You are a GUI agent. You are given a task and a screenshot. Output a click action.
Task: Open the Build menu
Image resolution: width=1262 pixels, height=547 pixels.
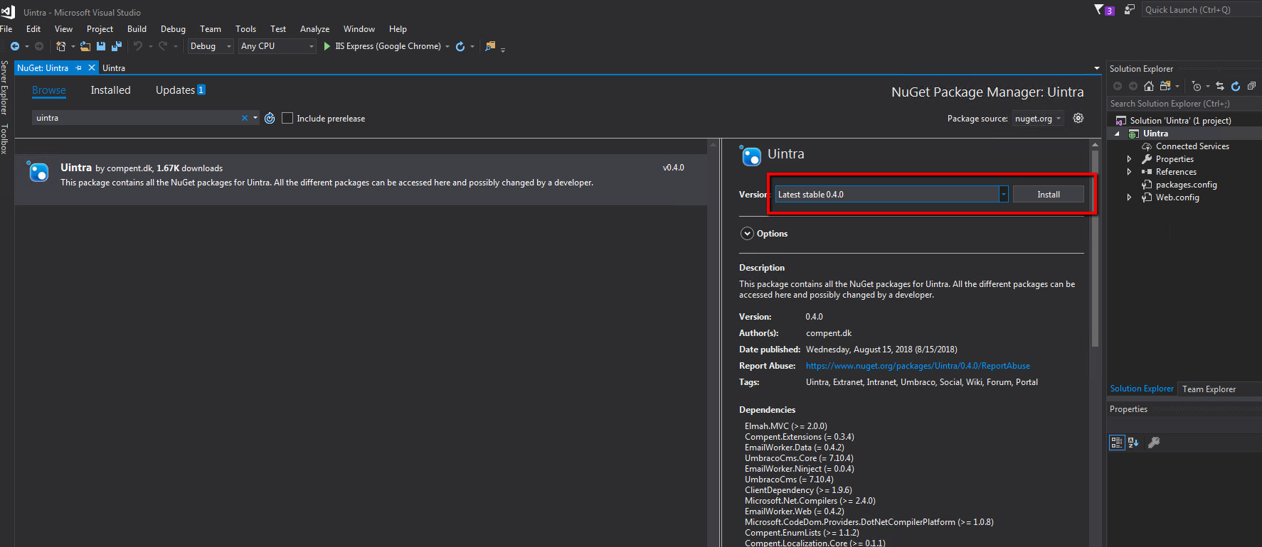[137, 29]
